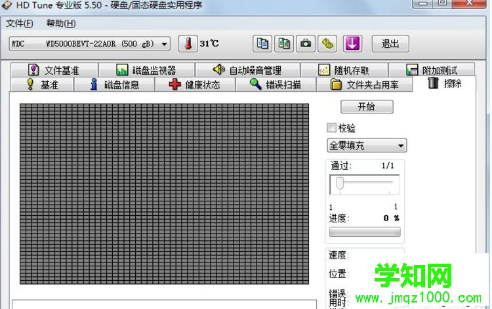This screenshot has width=492, height=309.
Task: Copy info to clipboard icon
Action: tap(262, 43)
